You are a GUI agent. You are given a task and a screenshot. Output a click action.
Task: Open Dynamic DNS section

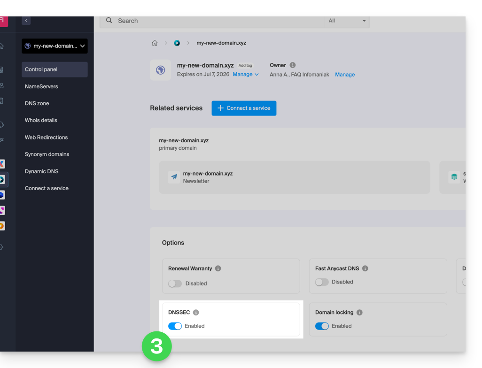[x=41, y=171]
